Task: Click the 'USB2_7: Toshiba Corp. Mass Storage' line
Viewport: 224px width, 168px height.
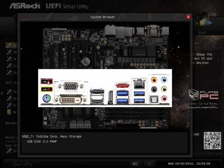Action: point(51,136)
